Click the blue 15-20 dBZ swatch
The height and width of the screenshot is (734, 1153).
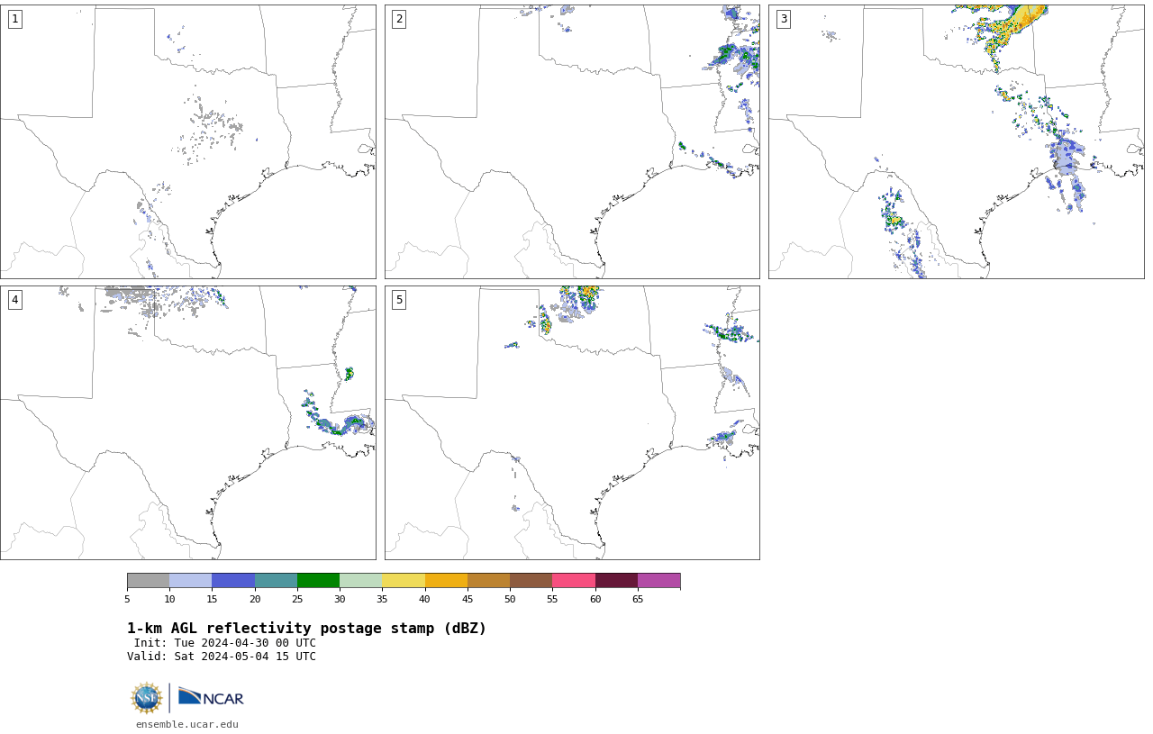pyautogui.click(x=233, y=580)
